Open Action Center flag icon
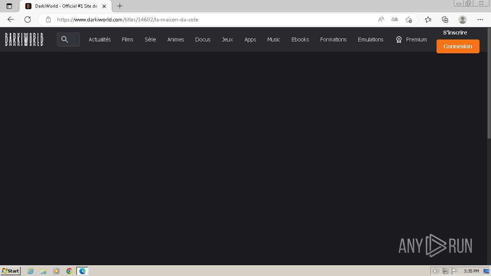Image resolution: width=491 pixels, height=276 pixels. tap(455, 271)
